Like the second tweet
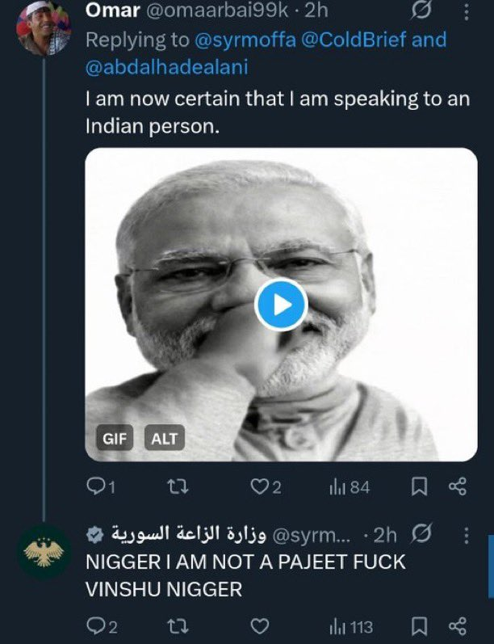The image size is (494, 644). [259, 626]
